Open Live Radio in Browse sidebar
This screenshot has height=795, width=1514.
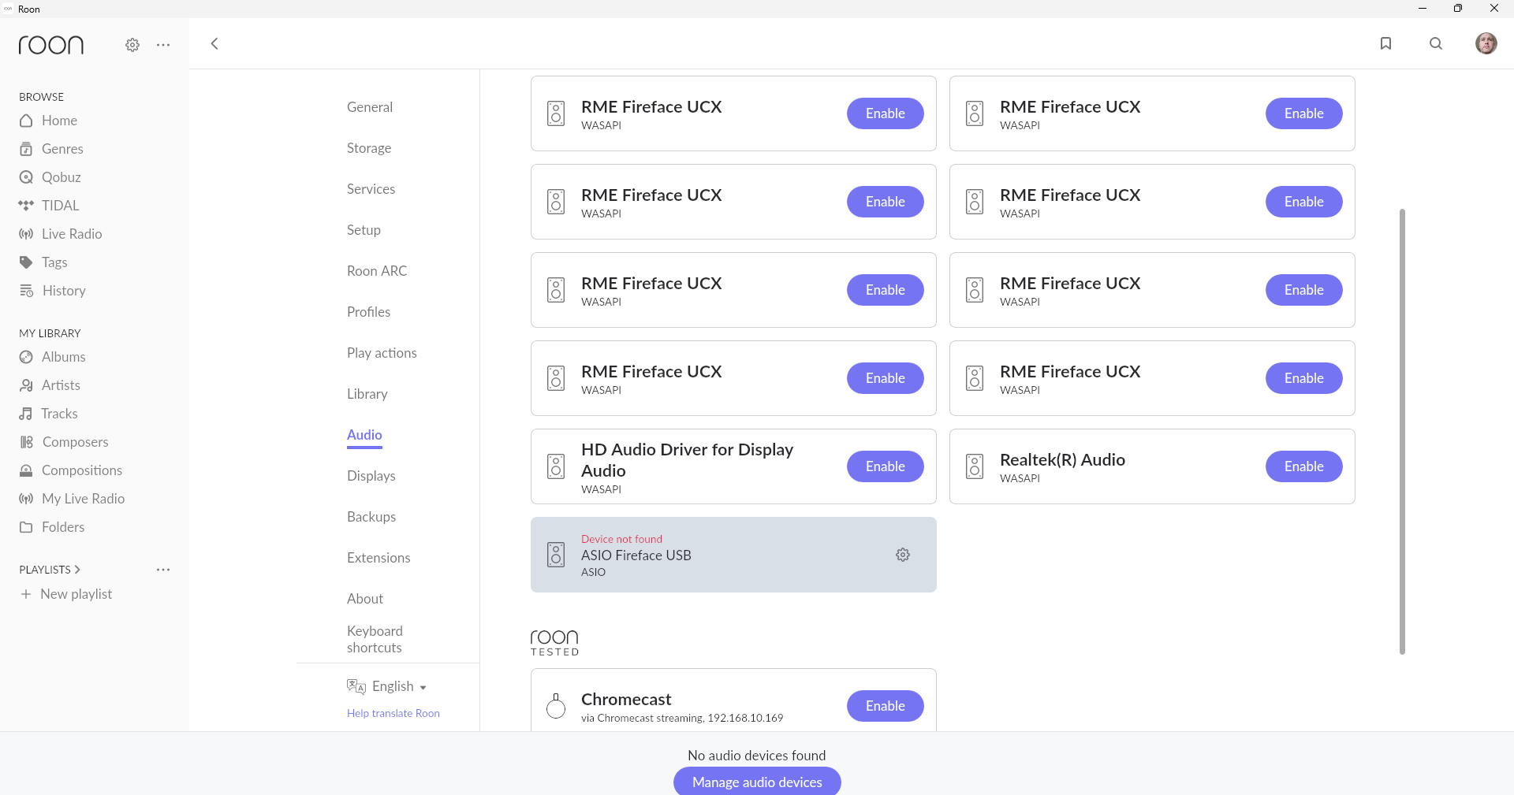pyautogui.click(x=71, y=234)
